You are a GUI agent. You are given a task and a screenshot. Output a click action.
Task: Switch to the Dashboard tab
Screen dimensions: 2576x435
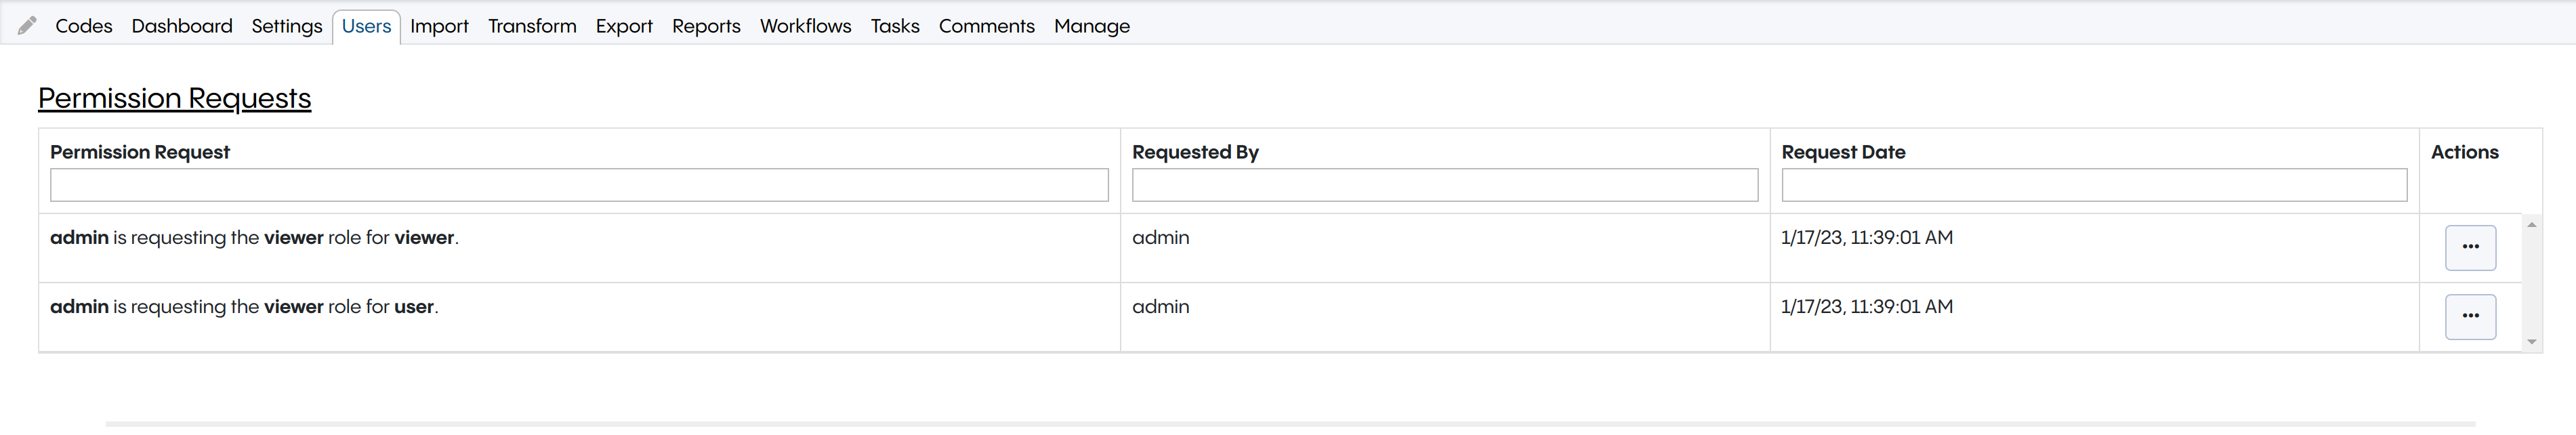pos(181,26)
